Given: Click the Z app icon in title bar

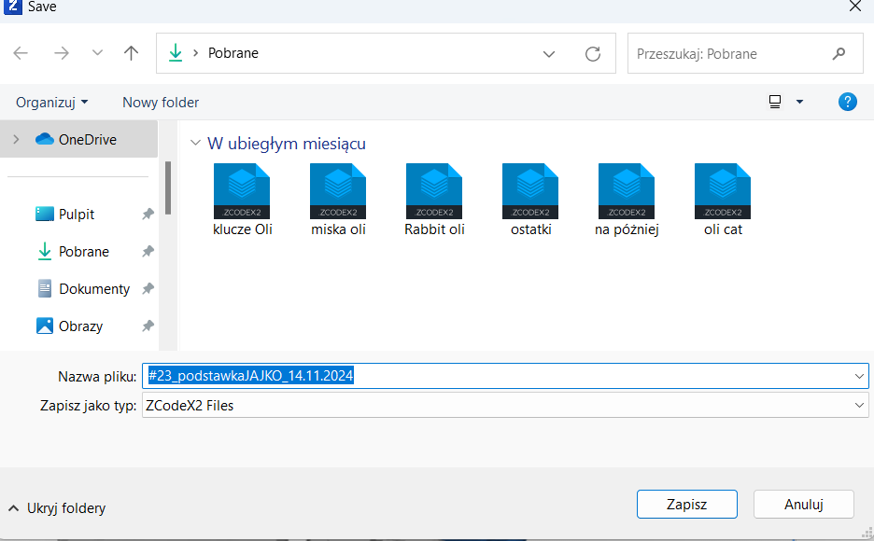Looking at the screenshot, I should coord(12,7).
